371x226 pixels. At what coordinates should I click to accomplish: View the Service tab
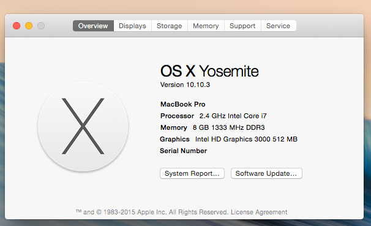[x=278, y=26]
